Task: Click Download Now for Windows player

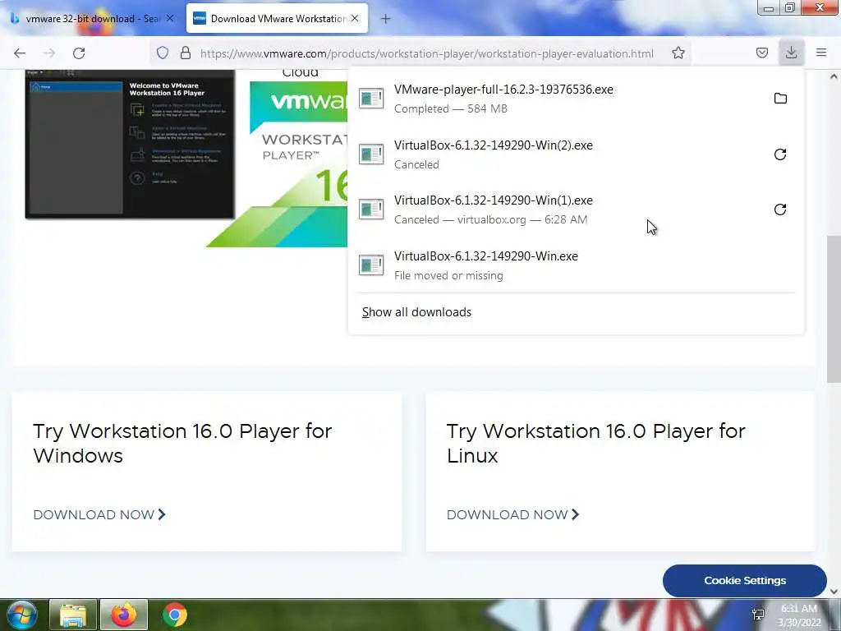Action: 99,514
